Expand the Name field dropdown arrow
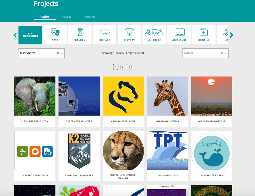The height and width of the screenshot is (196, 255). (226, 53)
